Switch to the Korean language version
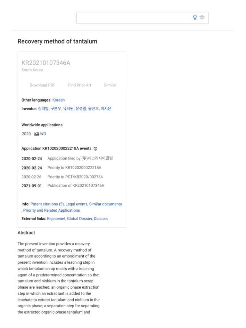The height and width of the screenshot is (328, 246). [58, 100]
